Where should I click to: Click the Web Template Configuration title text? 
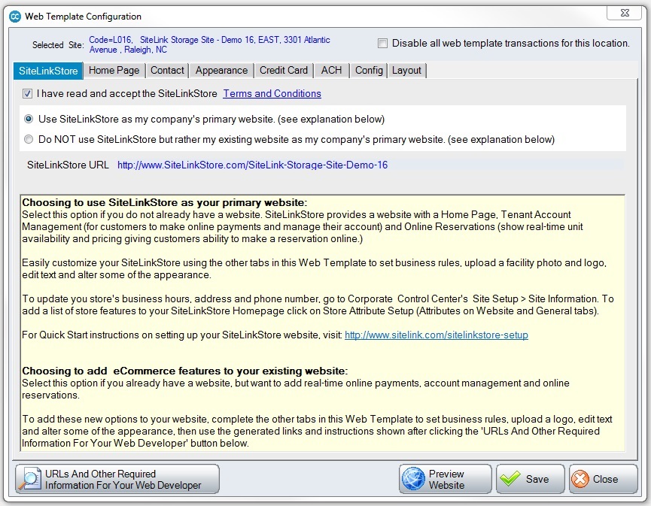click(x=83, y=17)
